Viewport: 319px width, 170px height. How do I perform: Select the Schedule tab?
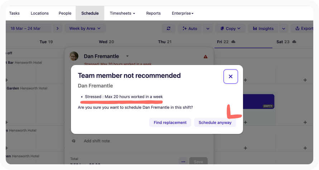90,13
